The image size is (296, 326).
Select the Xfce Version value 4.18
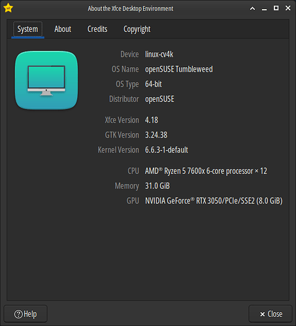pos(152,120)
